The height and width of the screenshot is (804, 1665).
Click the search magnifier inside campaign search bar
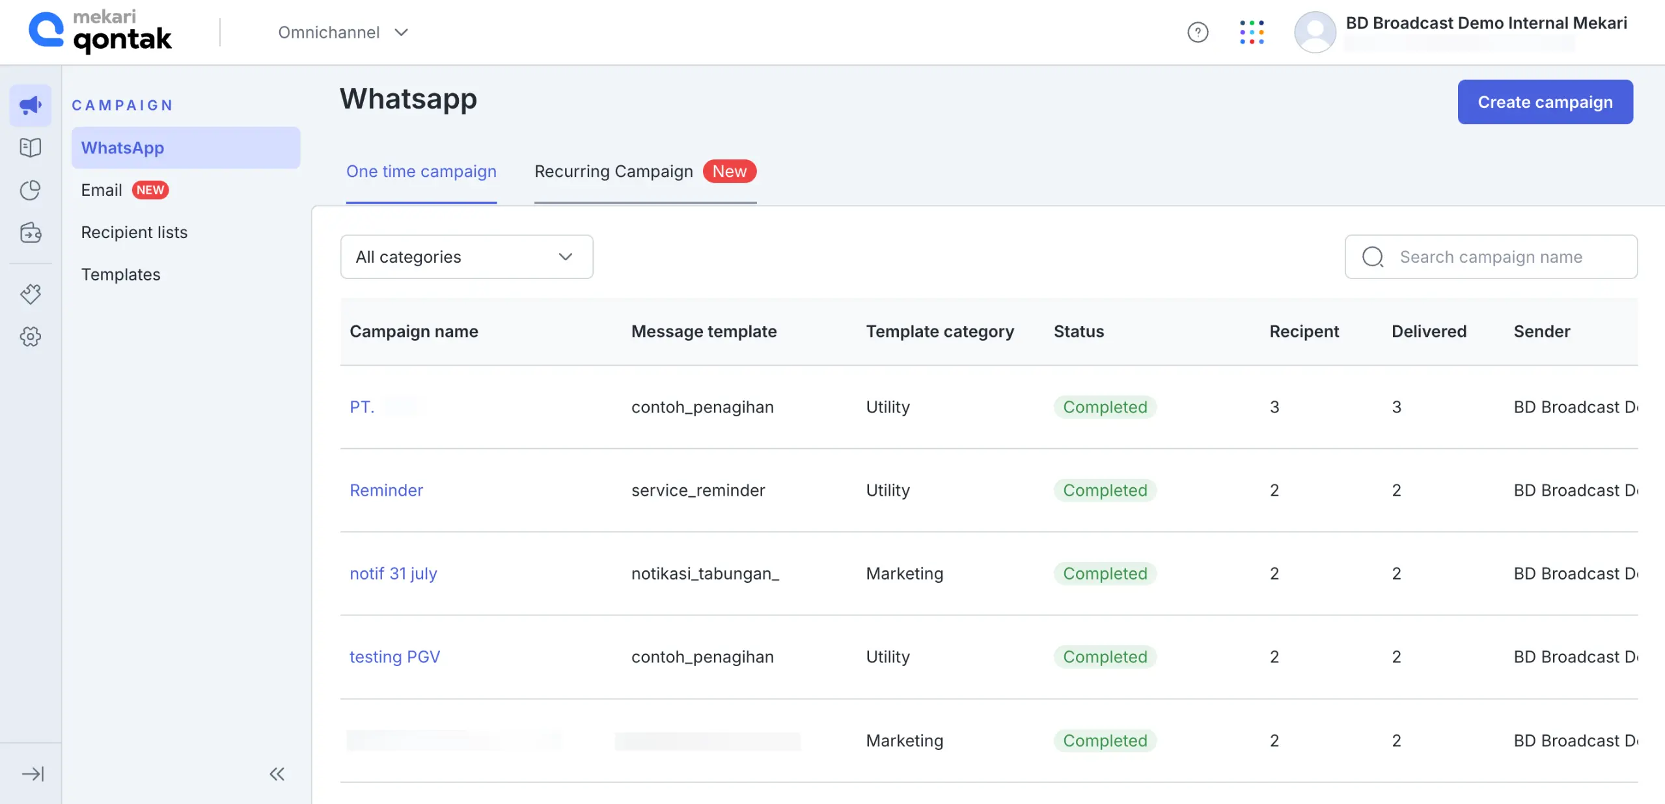coord(1372,257)
